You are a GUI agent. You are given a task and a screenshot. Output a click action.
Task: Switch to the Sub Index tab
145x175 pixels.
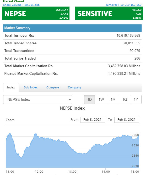tap(31, 87)
